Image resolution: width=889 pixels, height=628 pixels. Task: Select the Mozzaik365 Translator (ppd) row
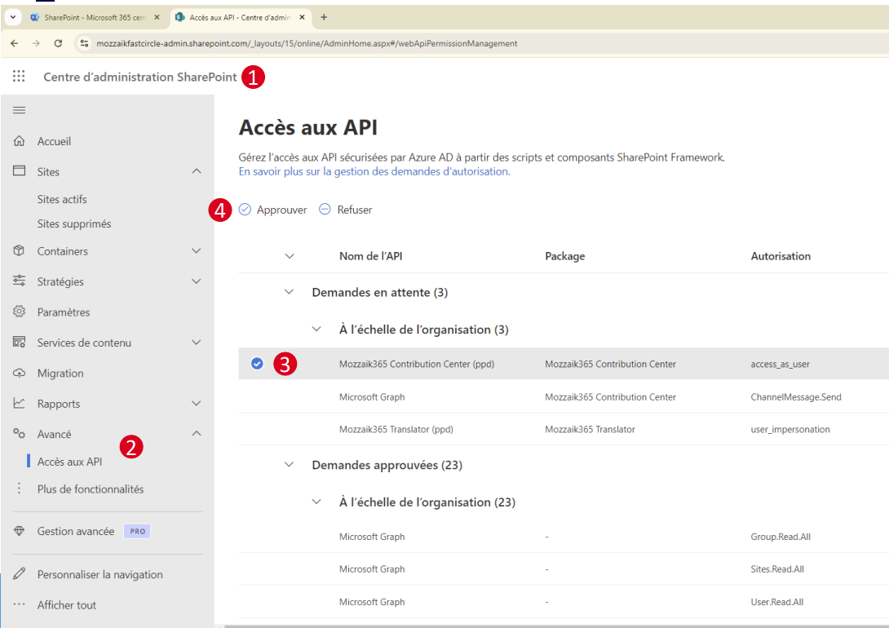tap(564, 429)
